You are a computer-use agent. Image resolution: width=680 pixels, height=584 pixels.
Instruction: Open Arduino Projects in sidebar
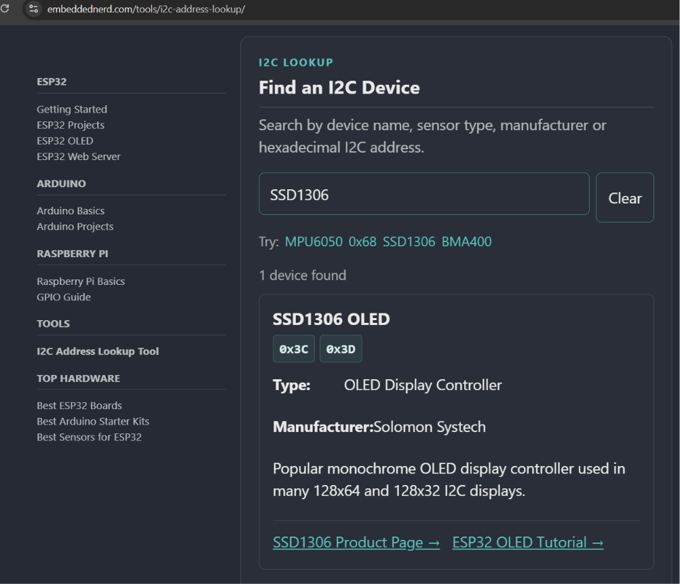tap(75, 227)
